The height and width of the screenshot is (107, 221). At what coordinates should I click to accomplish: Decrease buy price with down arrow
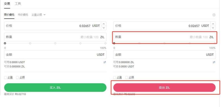pyautogui.click(x=104, y=28)
